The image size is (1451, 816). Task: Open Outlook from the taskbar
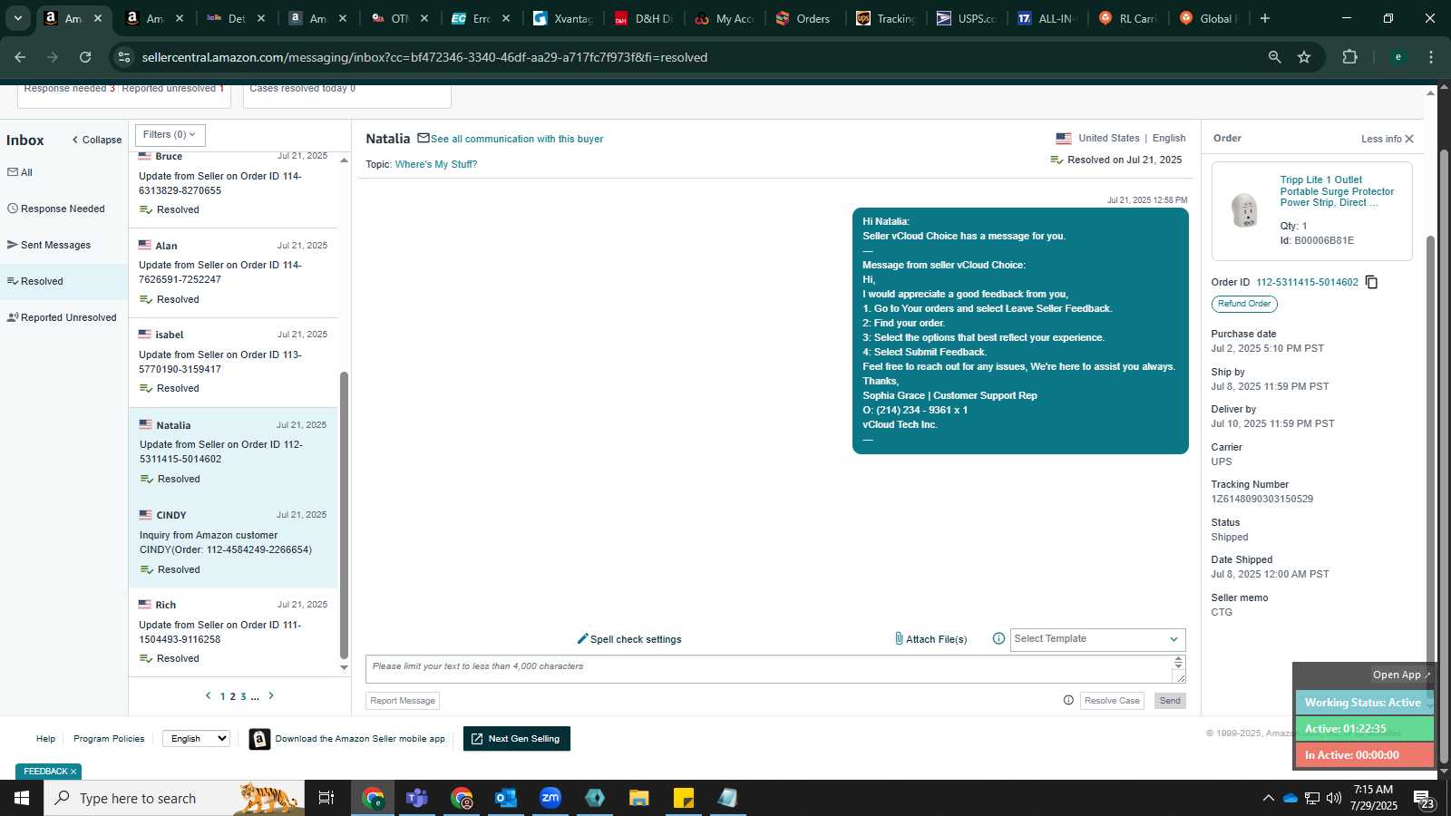(x=505, y=798)
